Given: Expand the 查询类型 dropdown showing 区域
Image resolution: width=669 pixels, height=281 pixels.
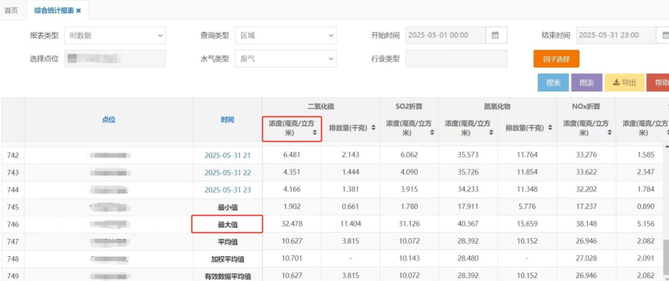Looking at the screenshot, I should 285,35.
